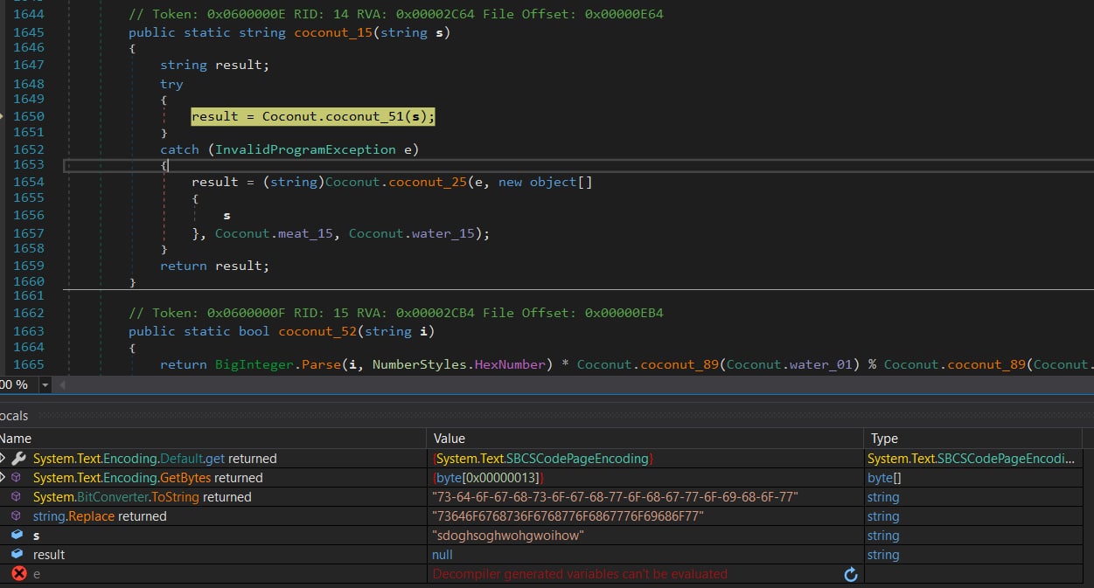Click the method icon beside Encoding.GetBytes returned
Screen dimensions: 1094x588
pos(17,478)
